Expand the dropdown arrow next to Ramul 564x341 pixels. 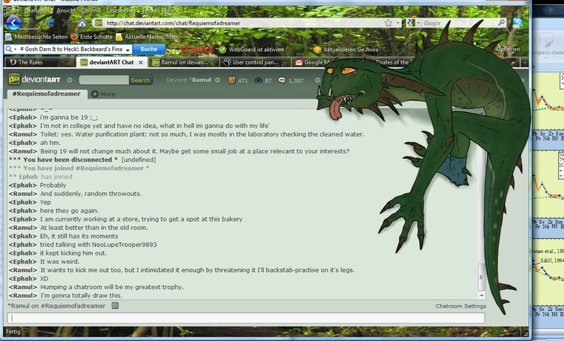point(217,80)
